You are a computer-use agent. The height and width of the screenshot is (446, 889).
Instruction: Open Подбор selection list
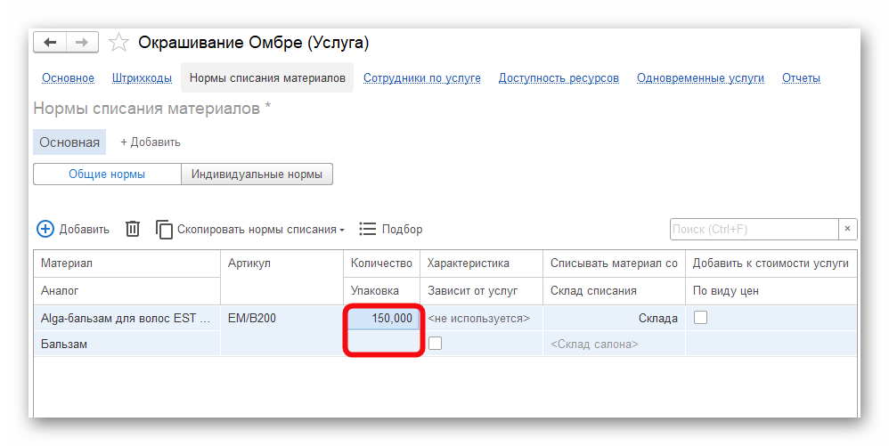point(391,229)
